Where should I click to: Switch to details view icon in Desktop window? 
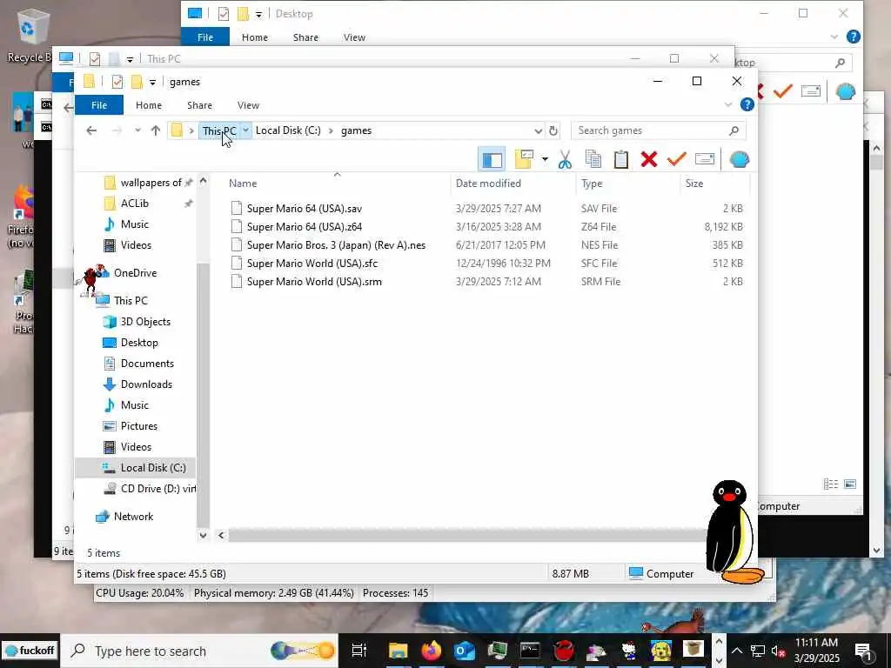point(831,484)
